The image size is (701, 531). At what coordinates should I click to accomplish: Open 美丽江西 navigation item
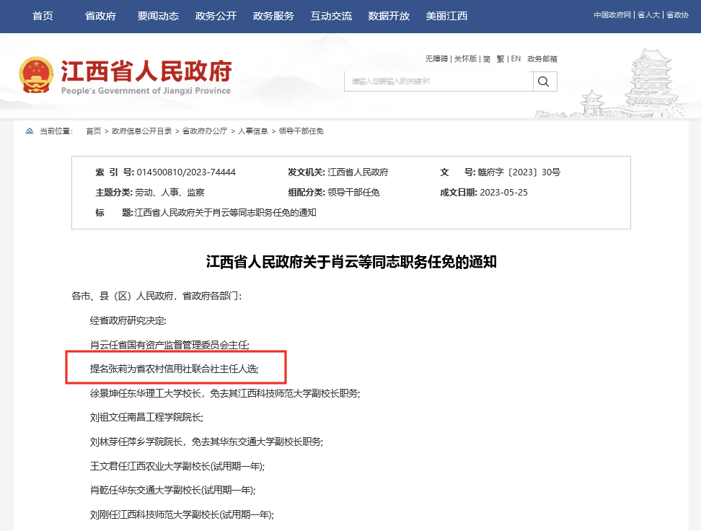(x=446, y=16)
